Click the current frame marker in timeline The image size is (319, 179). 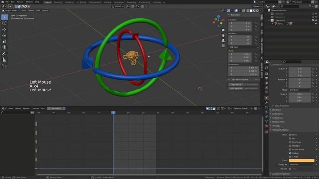[113, 113]
